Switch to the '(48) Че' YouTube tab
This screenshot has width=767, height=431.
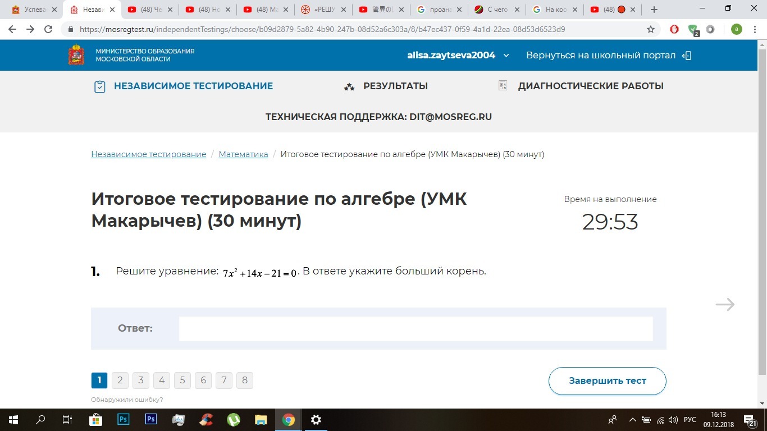pyautogui.click(x=149, y=10)
